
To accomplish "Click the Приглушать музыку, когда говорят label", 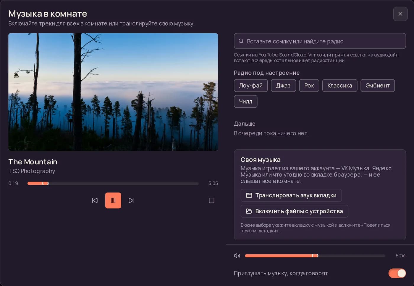I will point(281,273).
